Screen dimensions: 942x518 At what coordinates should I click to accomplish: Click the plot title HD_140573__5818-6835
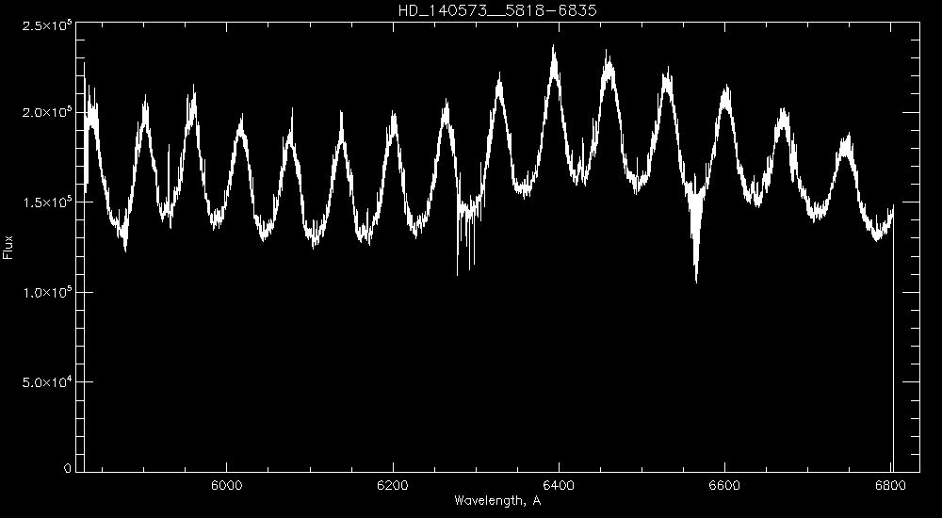click(x=497, y=10)
